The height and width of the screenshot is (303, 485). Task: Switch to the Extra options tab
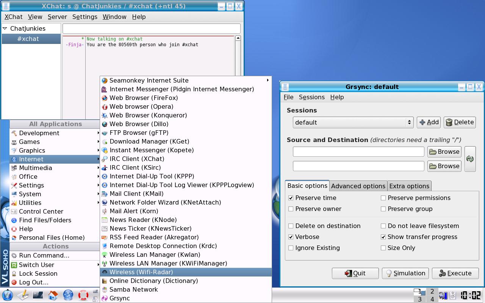[409, 186]
